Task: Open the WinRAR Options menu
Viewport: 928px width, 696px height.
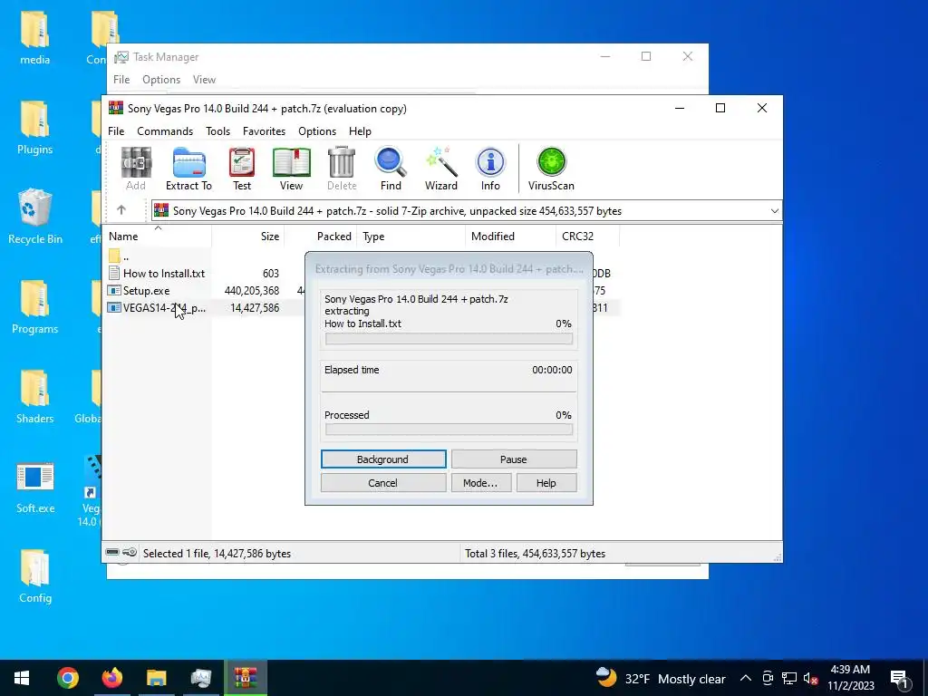Action: coord(317,130)
